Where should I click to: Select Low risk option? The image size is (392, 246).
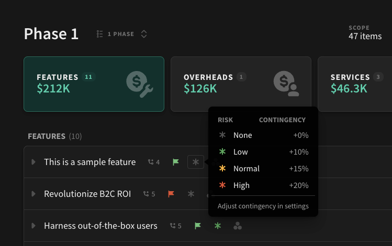263,152
